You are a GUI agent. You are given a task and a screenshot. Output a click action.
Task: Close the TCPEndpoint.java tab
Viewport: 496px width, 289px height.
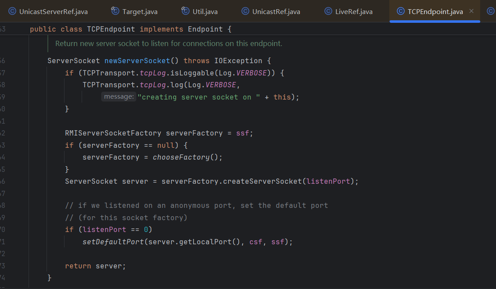(471, 11)
